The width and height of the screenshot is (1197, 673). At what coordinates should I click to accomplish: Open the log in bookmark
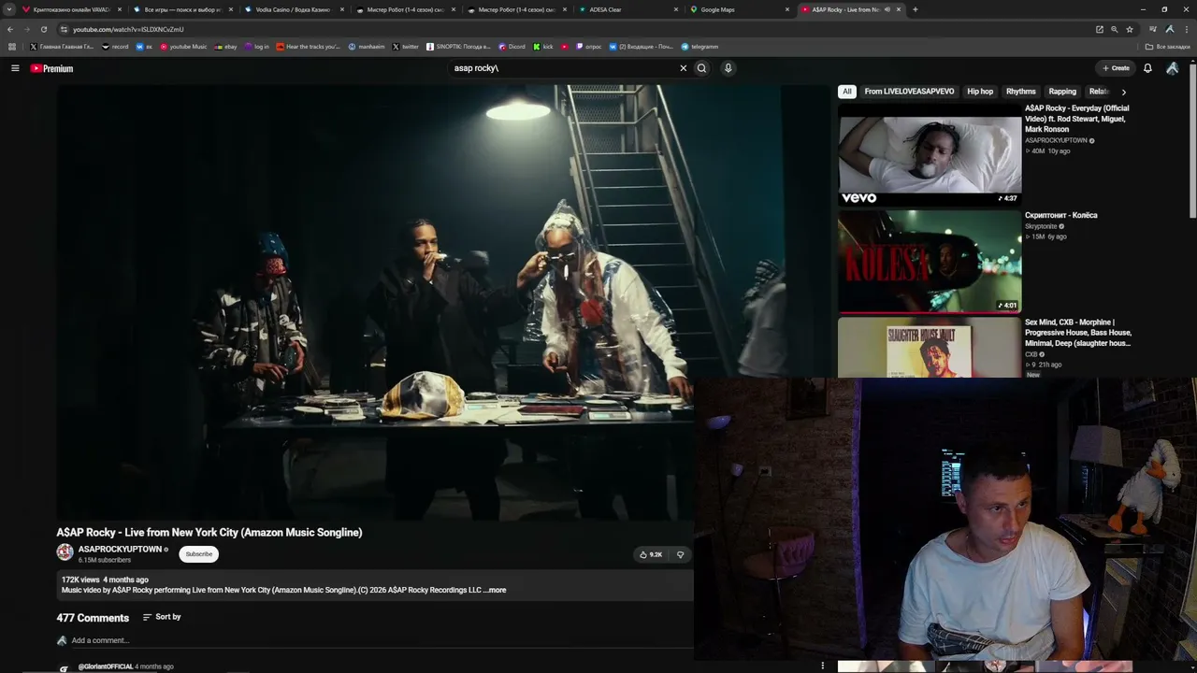pyautogui.click(x=257, y=47)
